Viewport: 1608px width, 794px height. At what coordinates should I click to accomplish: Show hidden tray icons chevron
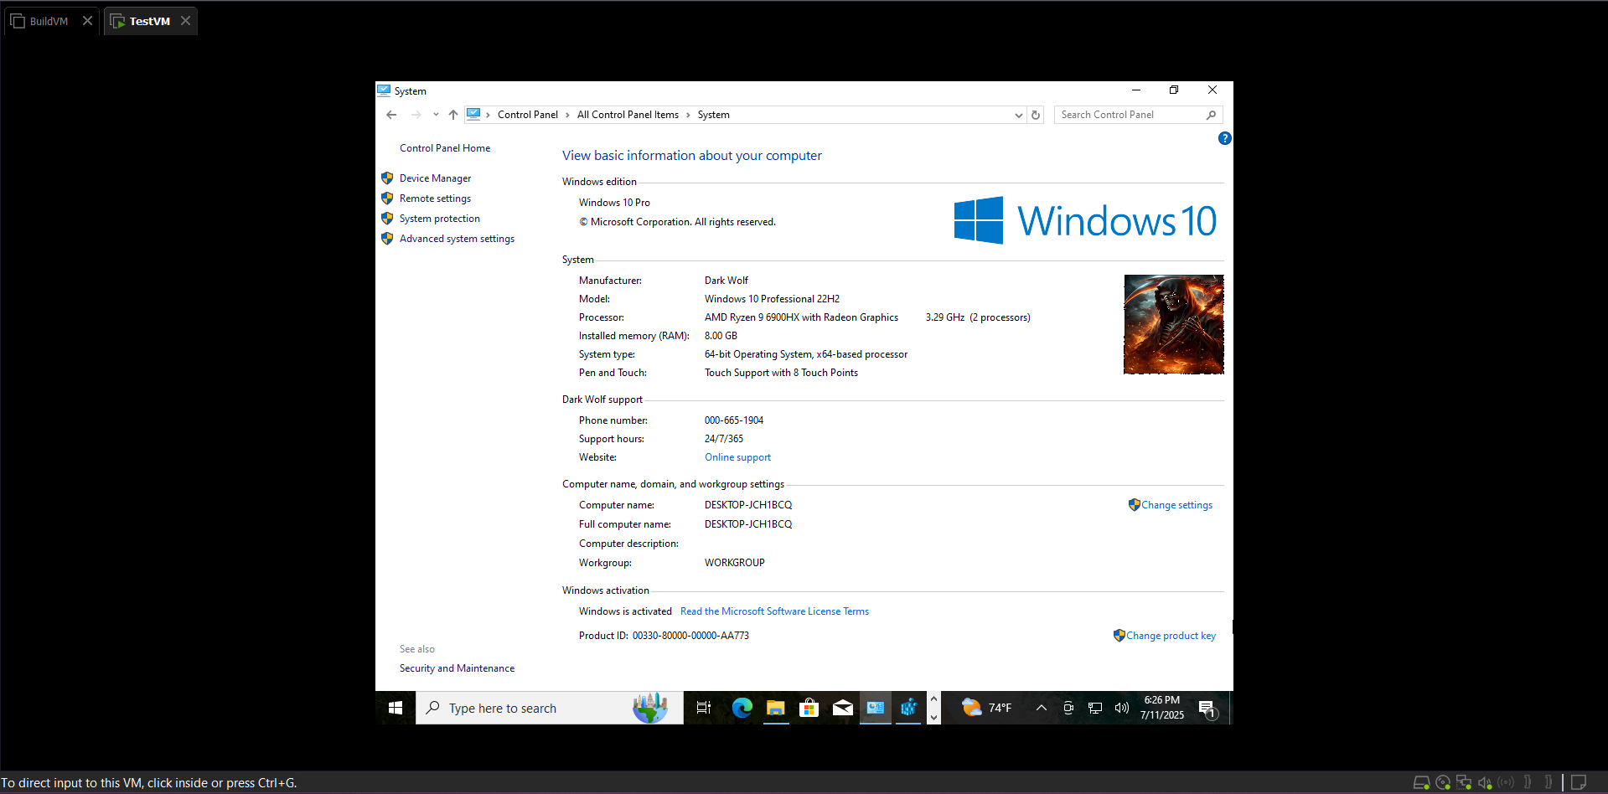coord(1042,708)
